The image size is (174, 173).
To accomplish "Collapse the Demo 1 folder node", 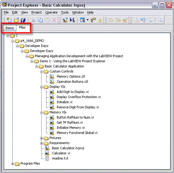I will (32, 61).
